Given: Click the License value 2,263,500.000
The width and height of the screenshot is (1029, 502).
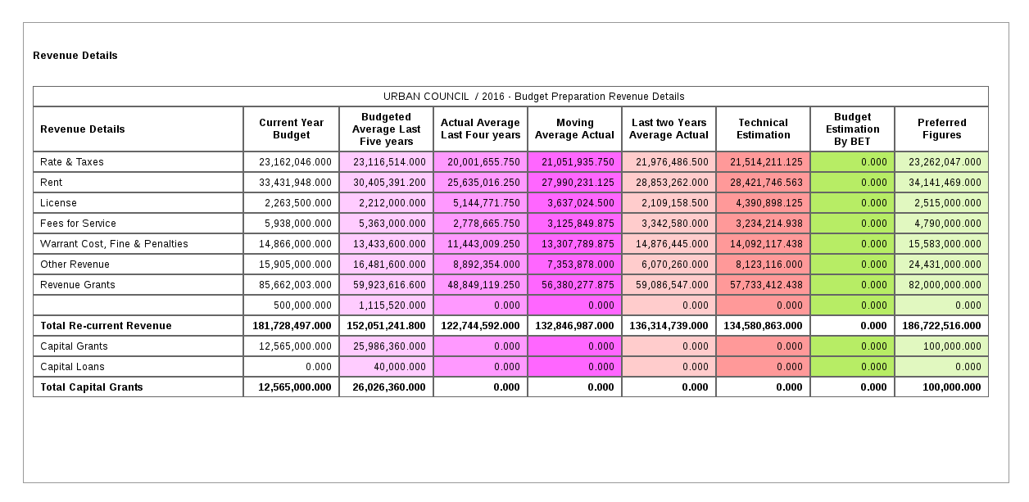Looking at the screenshot, I should 298,203.
